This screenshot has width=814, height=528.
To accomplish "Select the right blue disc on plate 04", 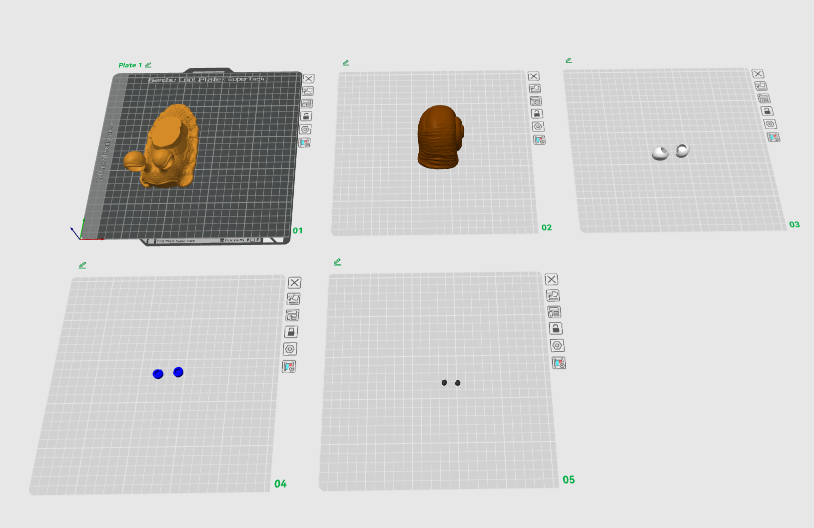I will (178, 372).
